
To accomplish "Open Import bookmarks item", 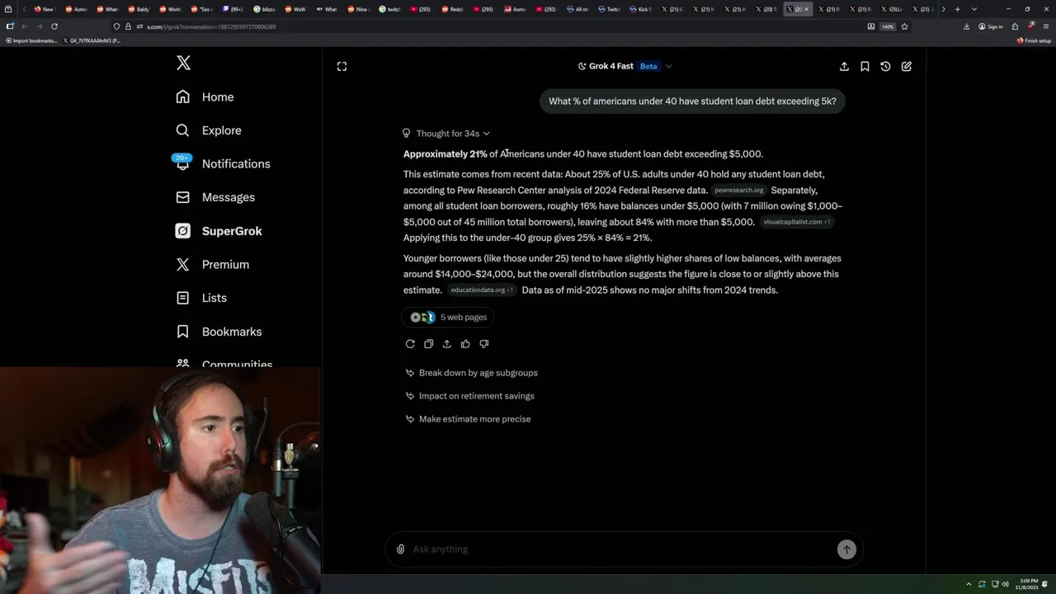I will [31, 40].
